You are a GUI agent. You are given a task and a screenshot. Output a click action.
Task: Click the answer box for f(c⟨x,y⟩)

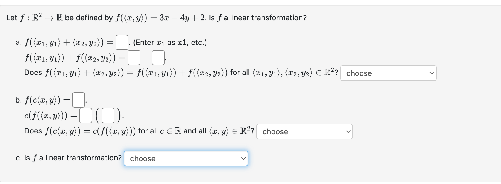coord(78,100)
